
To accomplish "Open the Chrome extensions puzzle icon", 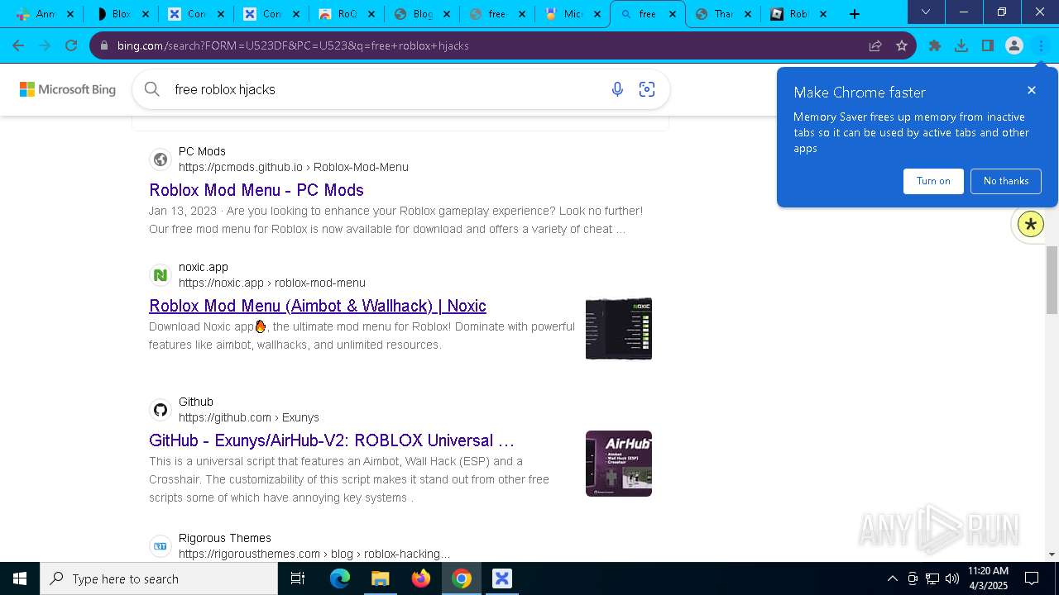I will point(935,45).
